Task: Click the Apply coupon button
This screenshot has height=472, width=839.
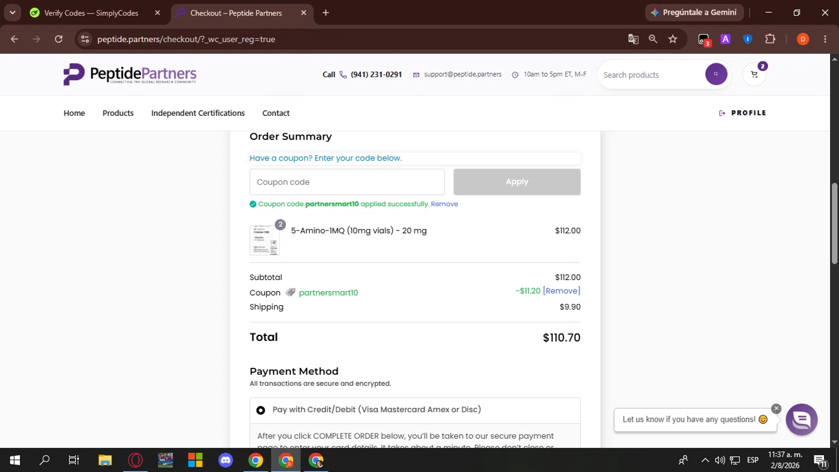Action: [x=517, y=182]
